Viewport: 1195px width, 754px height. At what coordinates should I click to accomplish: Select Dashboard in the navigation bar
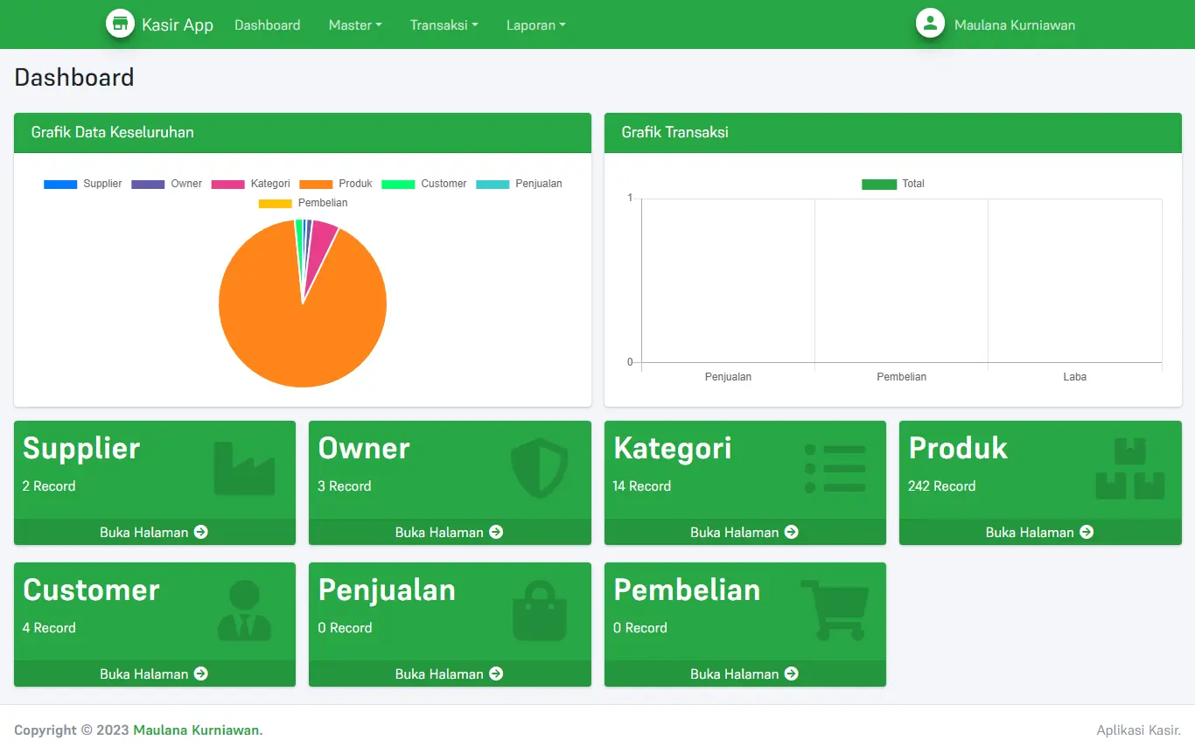[267, 25]
